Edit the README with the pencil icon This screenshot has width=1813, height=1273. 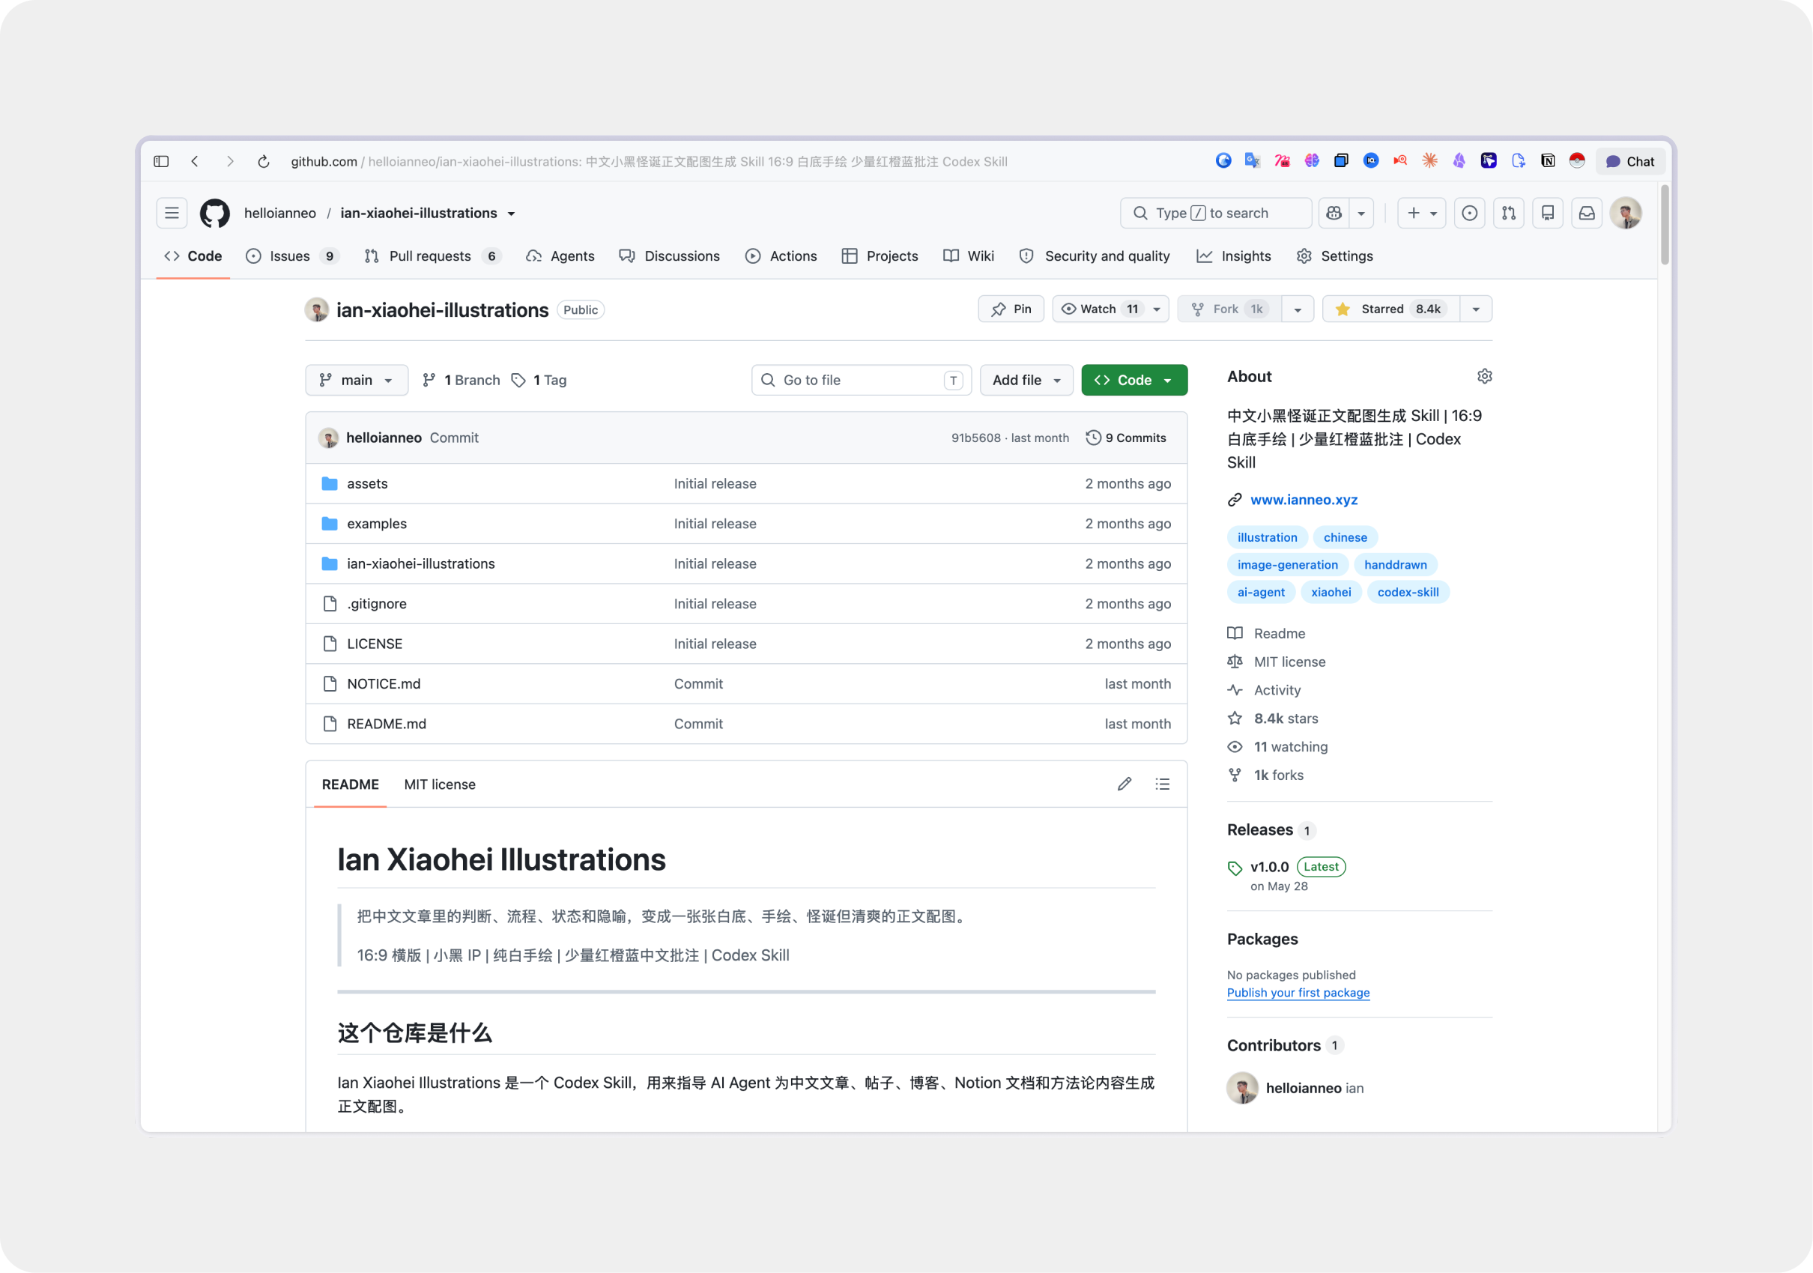[1125, 784]
